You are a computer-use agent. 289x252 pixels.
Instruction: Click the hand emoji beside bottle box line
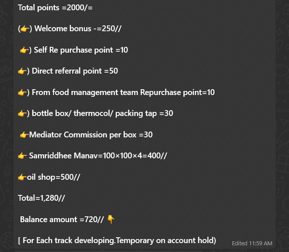tap(22, 114)
